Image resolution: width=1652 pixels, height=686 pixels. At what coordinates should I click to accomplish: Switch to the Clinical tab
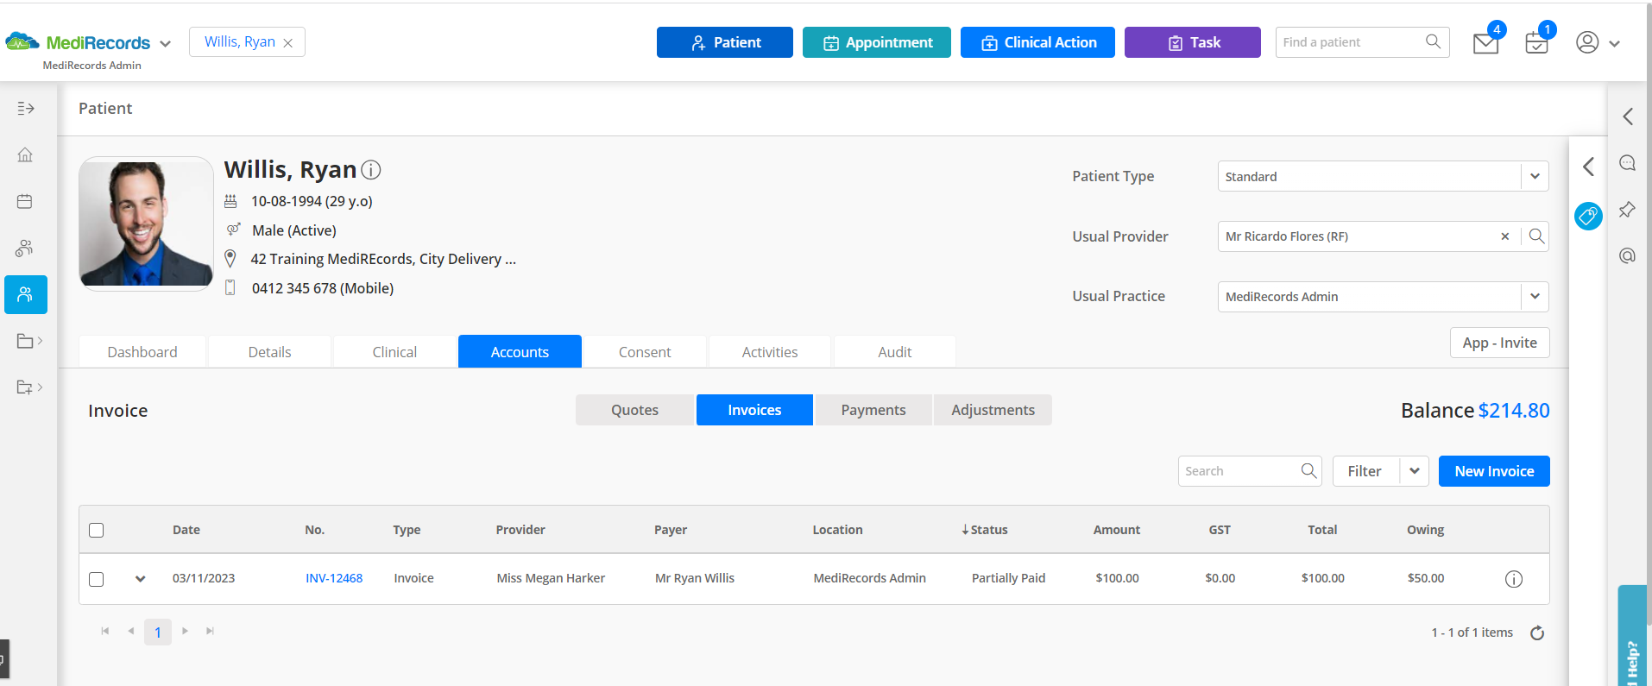tap(394, 352)
